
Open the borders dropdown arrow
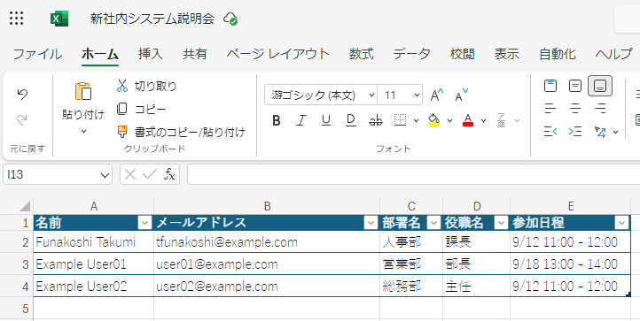tap(416, 120)
